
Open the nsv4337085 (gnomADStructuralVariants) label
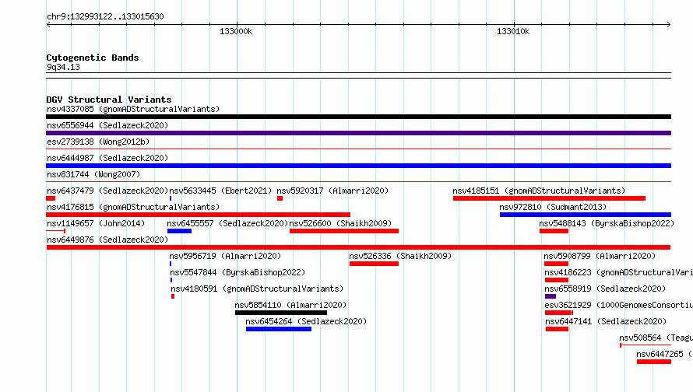(133, 109)
